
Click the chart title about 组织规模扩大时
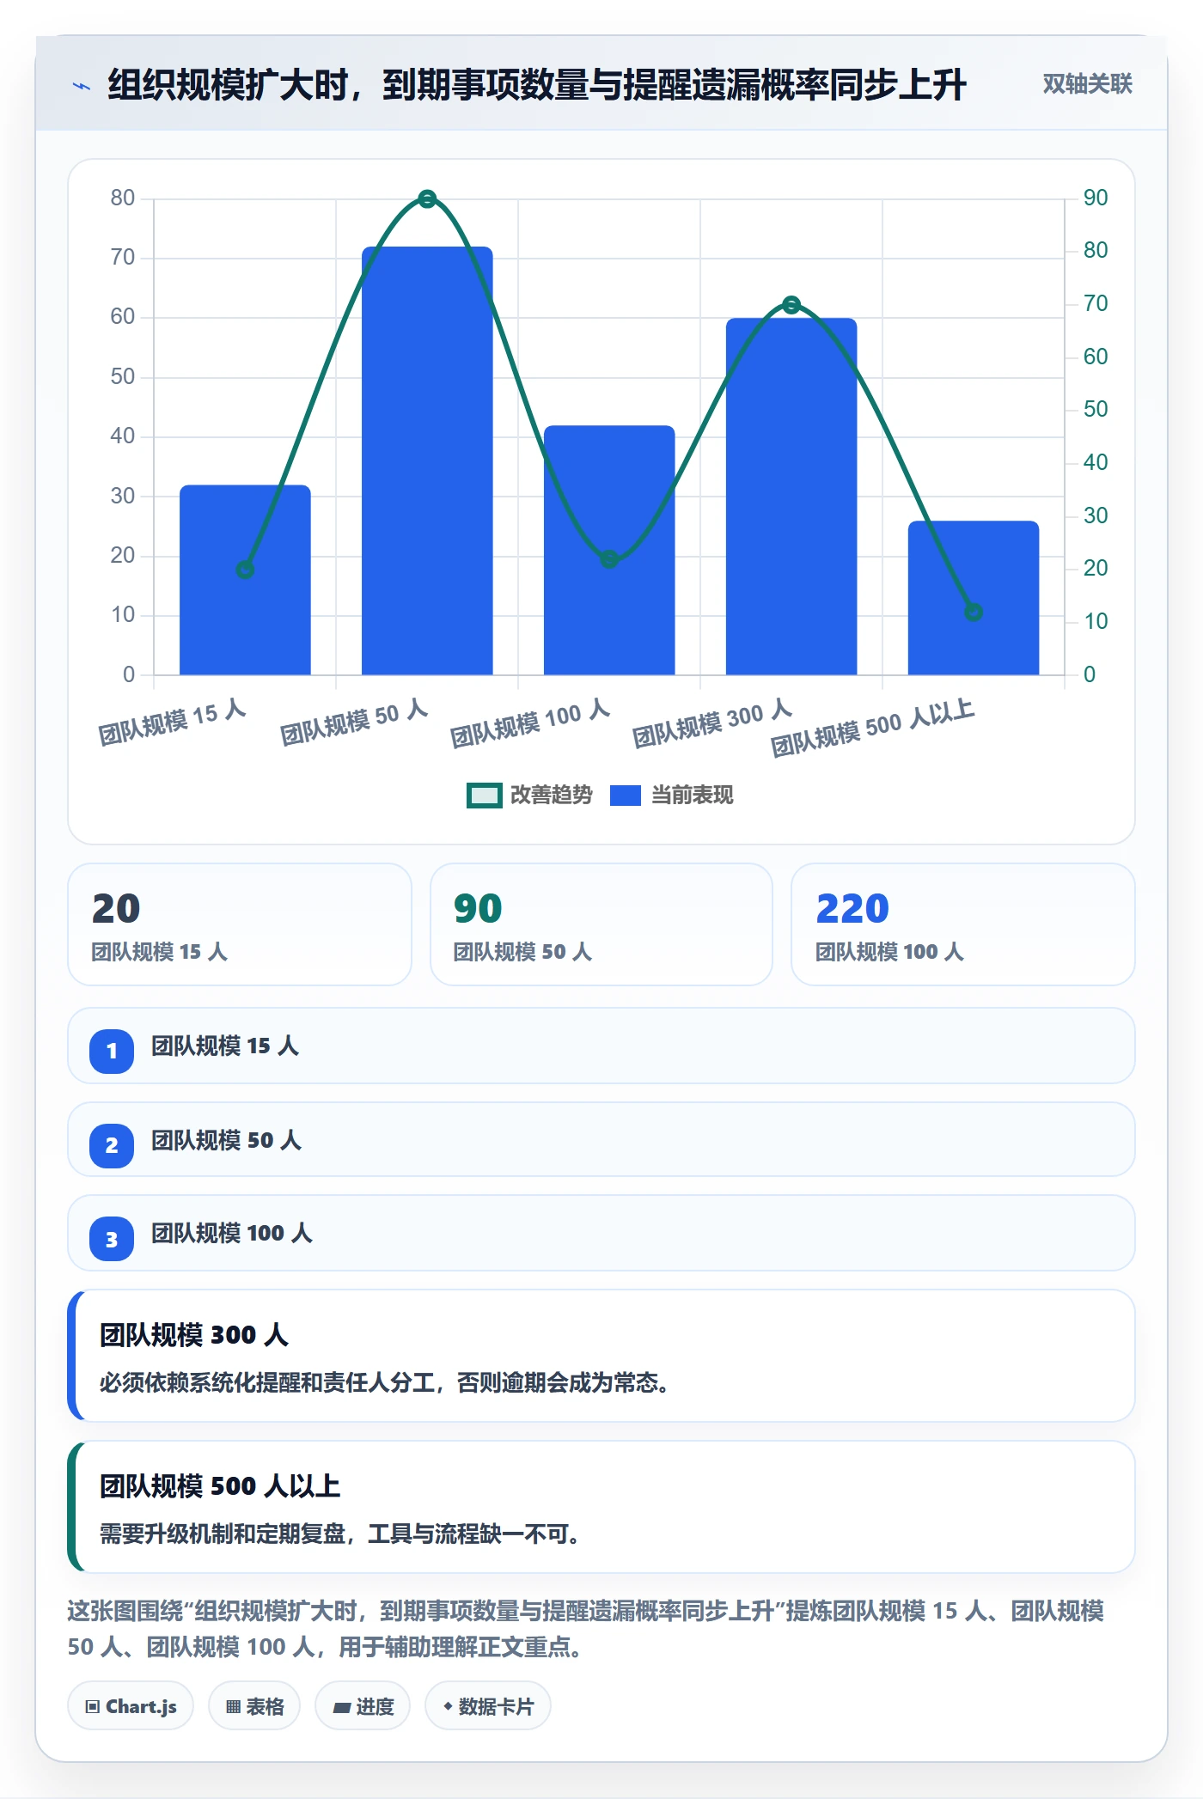537,85
